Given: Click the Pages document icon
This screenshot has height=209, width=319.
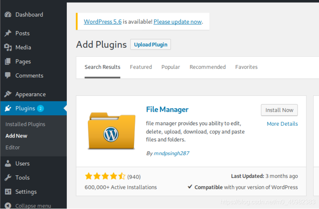Looking at the screenshot, I should point(8,61).
